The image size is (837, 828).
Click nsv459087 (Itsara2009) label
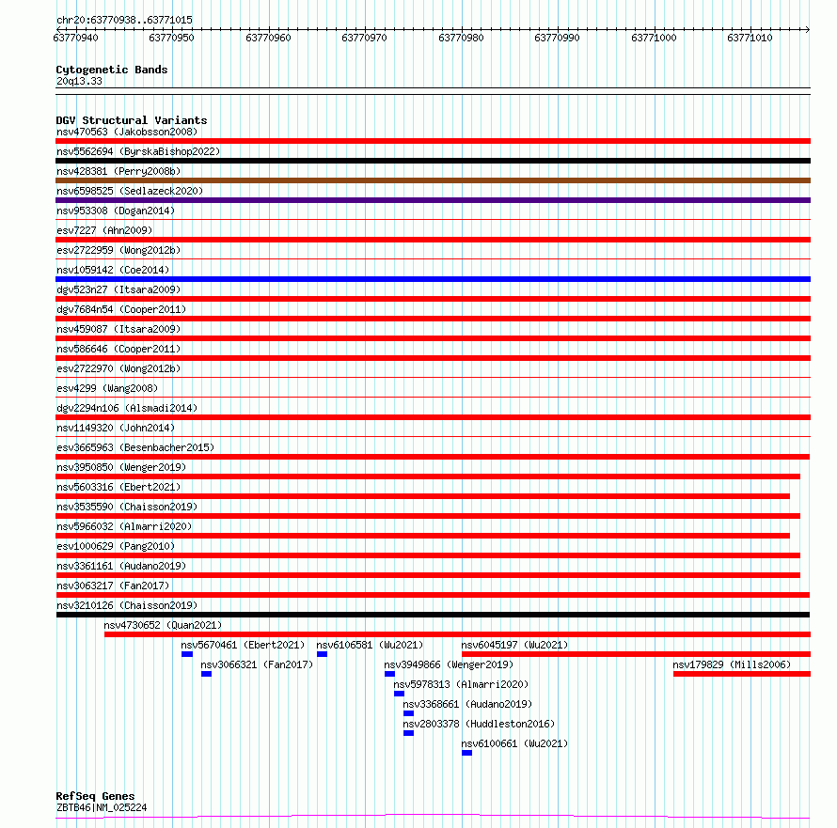click(x=118, y=329)
